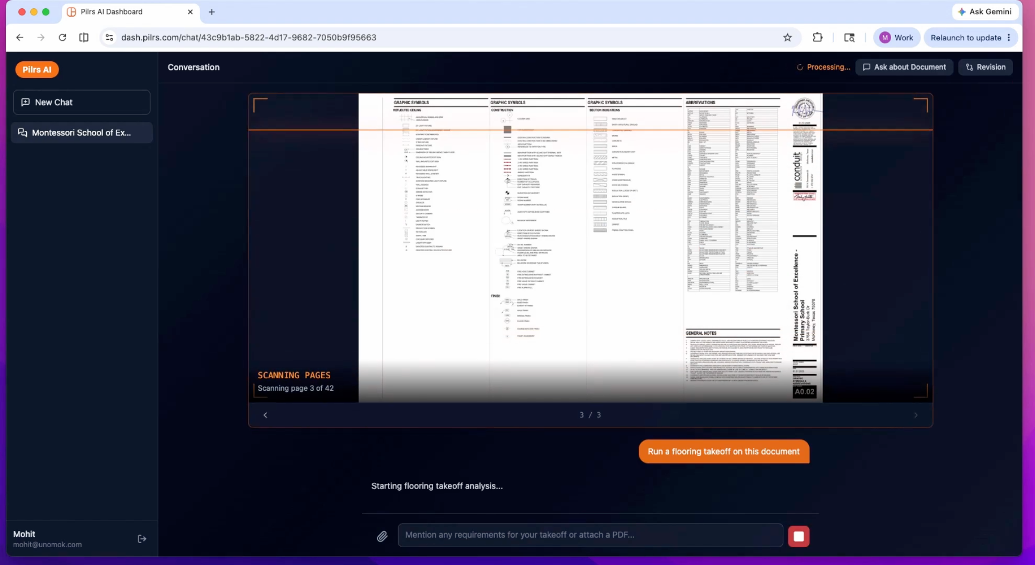Screen dimensions: 1035x565
Task: Toggle the browser side panel icon
Action: 84,38
